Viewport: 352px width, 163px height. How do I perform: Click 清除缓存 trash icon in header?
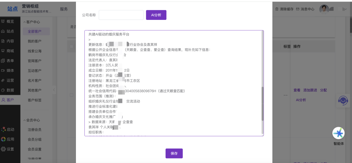(277, 9)
